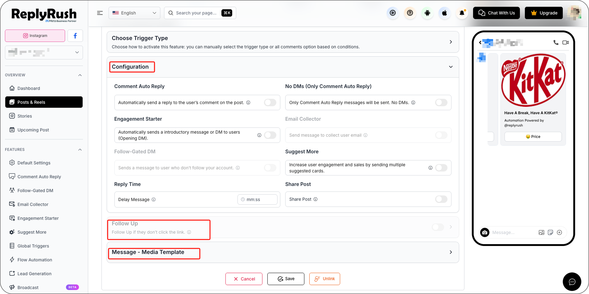Click the ReplyRush logo
This screenshot has width=589, height=294.
(x=44, y=15)
